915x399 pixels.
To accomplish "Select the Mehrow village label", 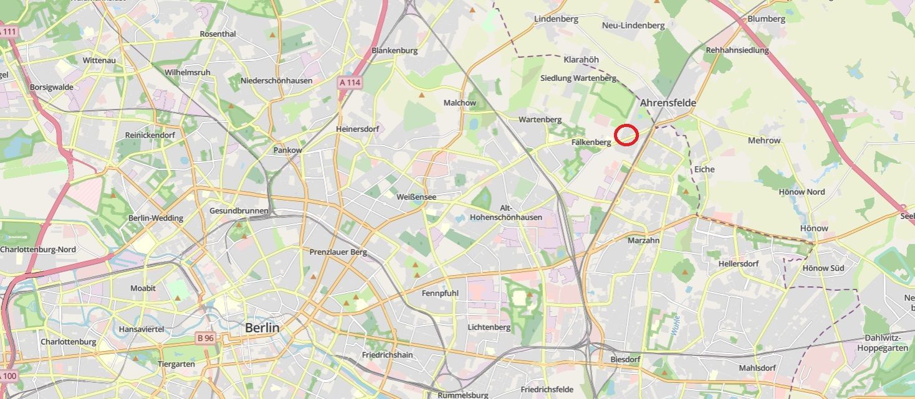I will pos(764,140).
